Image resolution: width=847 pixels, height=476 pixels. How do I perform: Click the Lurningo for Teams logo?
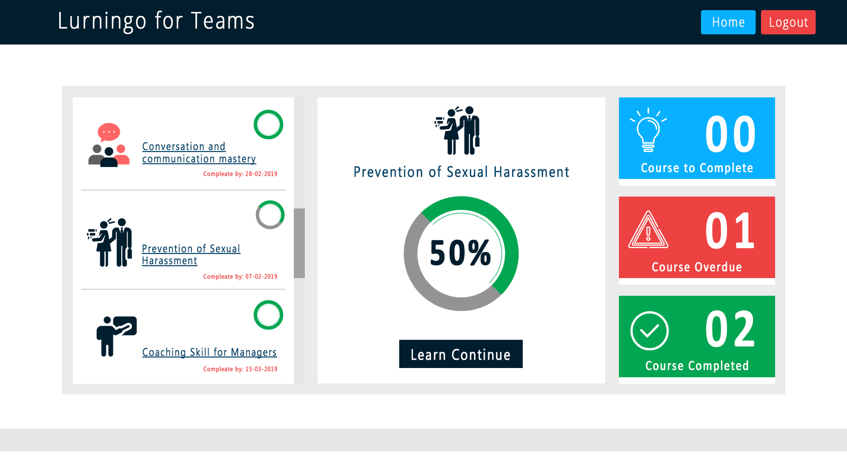click(x=155, y=20)
